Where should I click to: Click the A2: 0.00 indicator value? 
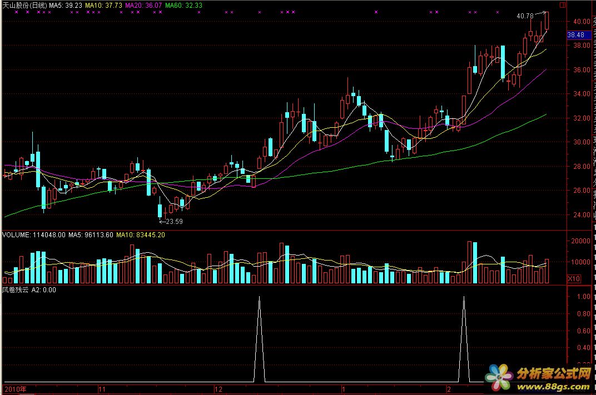tap(44, 290)
